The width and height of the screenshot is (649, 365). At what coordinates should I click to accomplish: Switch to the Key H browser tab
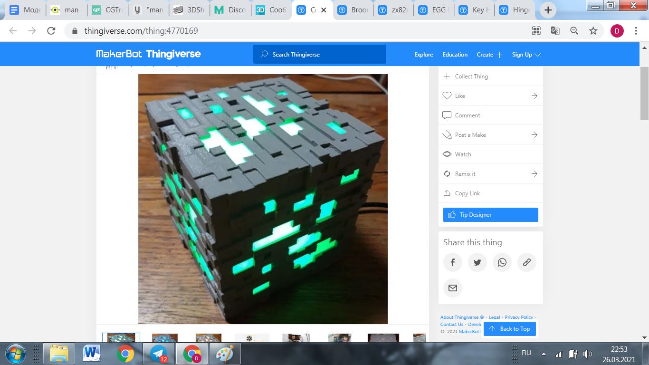pos(475,10)
